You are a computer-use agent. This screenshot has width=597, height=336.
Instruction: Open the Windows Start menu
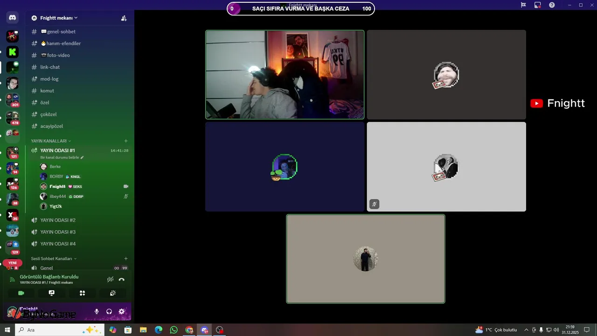coord(7,330)
